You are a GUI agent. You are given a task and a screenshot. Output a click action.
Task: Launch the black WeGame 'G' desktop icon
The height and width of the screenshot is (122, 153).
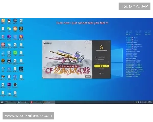[x=21, y=29]
